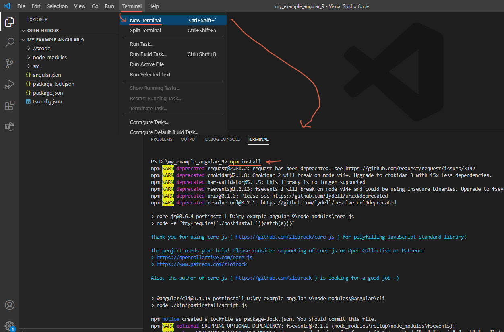Open package.json in the explorer
Screen dimensions: 504x332
click(x=48, y=93)
